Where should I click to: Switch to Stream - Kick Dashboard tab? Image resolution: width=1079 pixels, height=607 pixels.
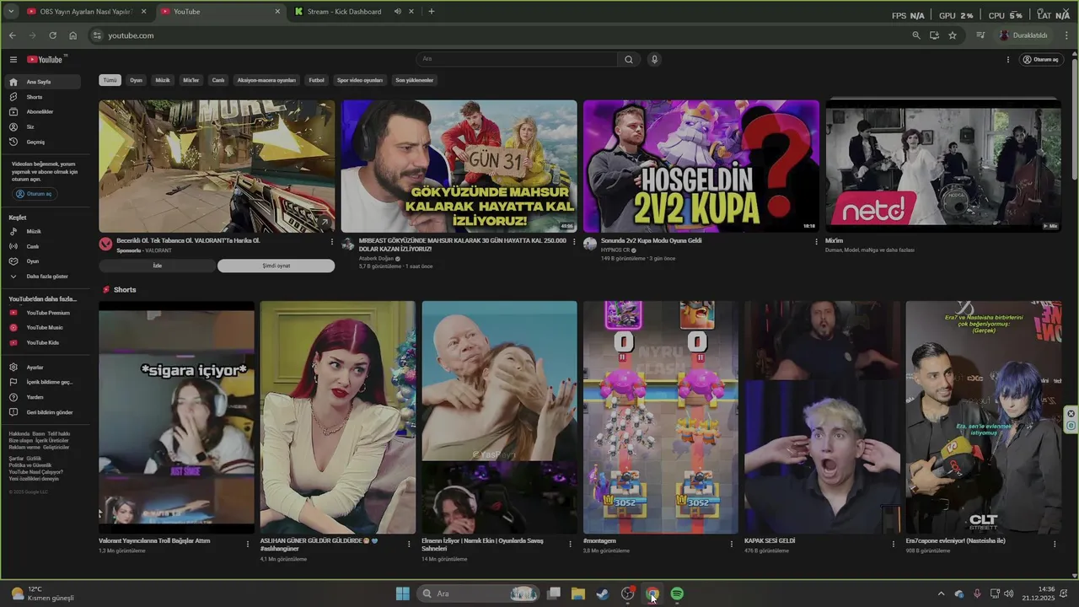[x=346, y=12]
